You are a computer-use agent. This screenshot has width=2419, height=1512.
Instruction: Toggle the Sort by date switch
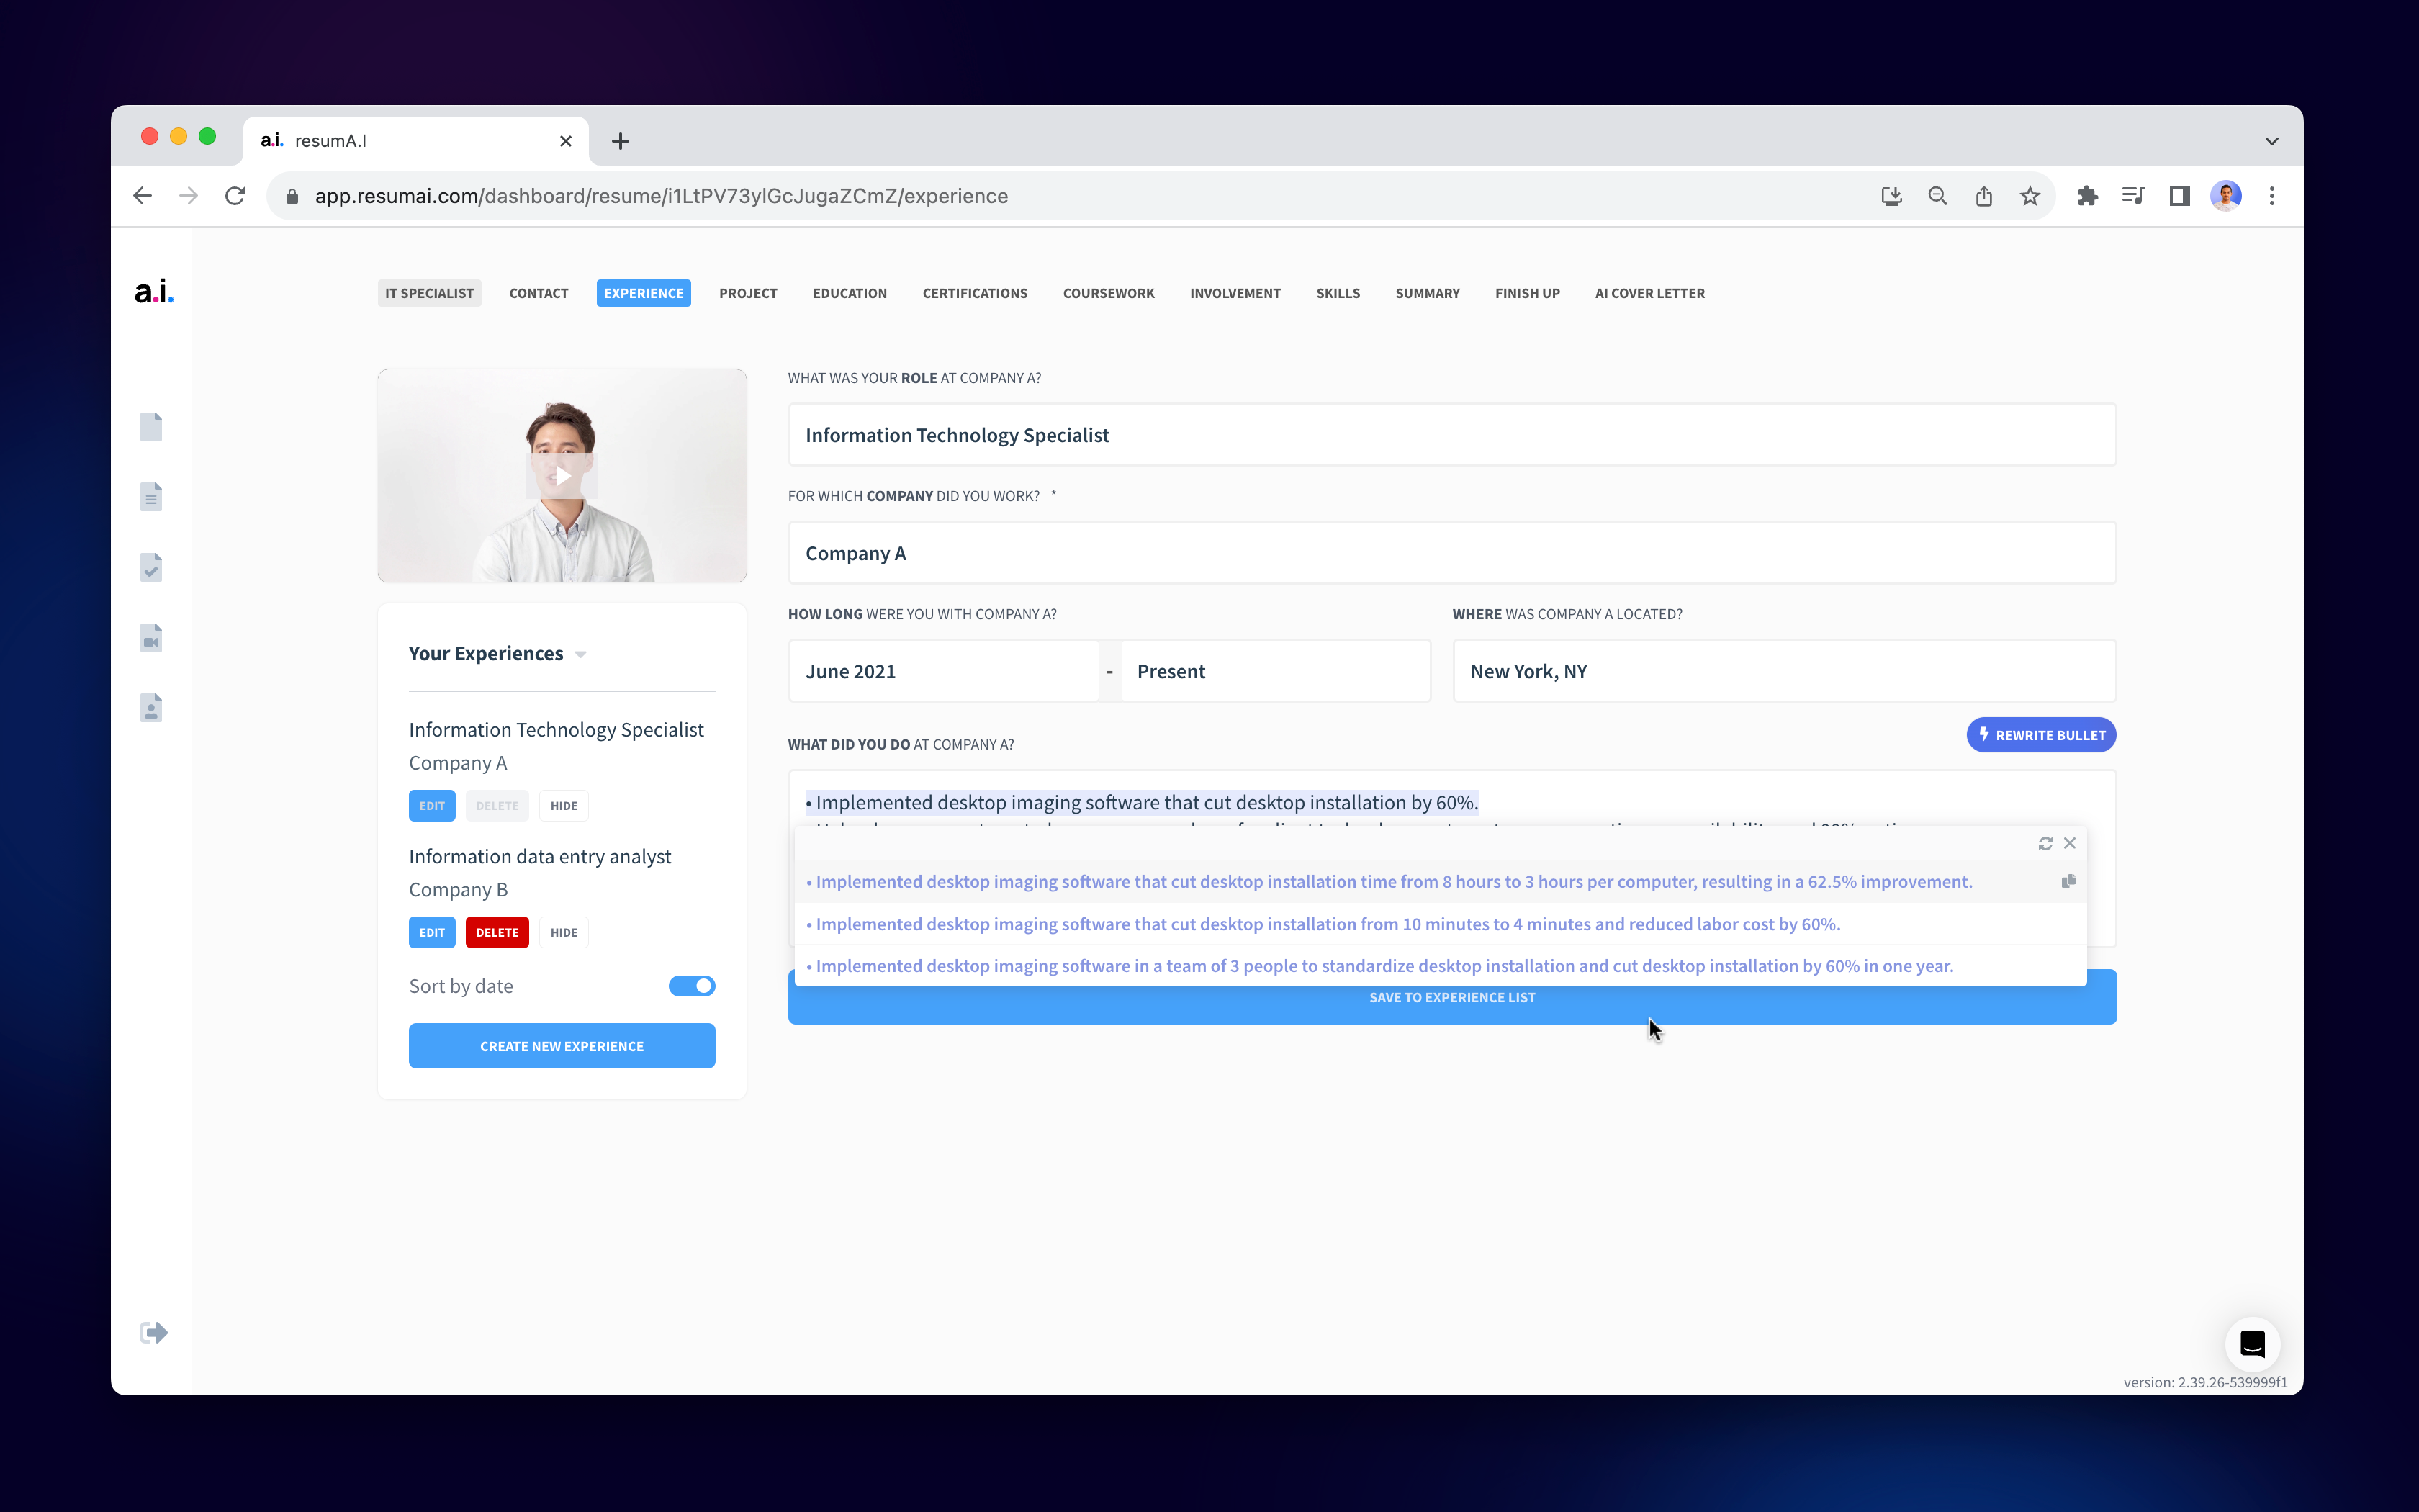(692, 986)
